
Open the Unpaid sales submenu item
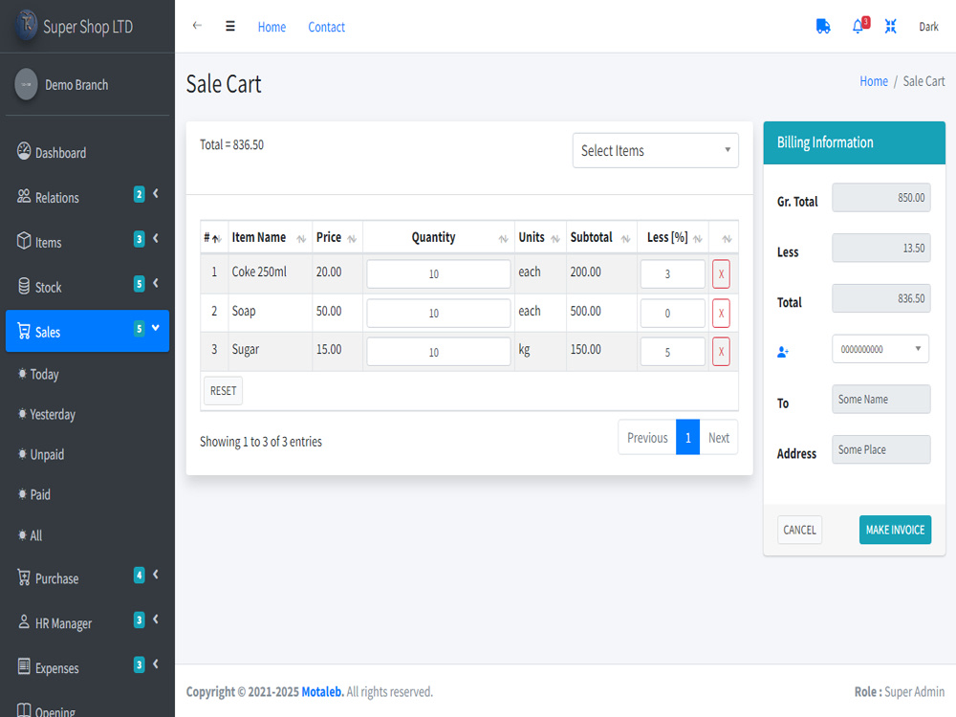(x=87, y=454)
